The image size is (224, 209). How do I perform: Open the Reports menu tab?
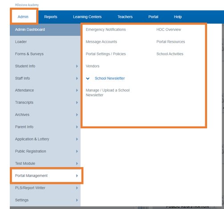51,17
